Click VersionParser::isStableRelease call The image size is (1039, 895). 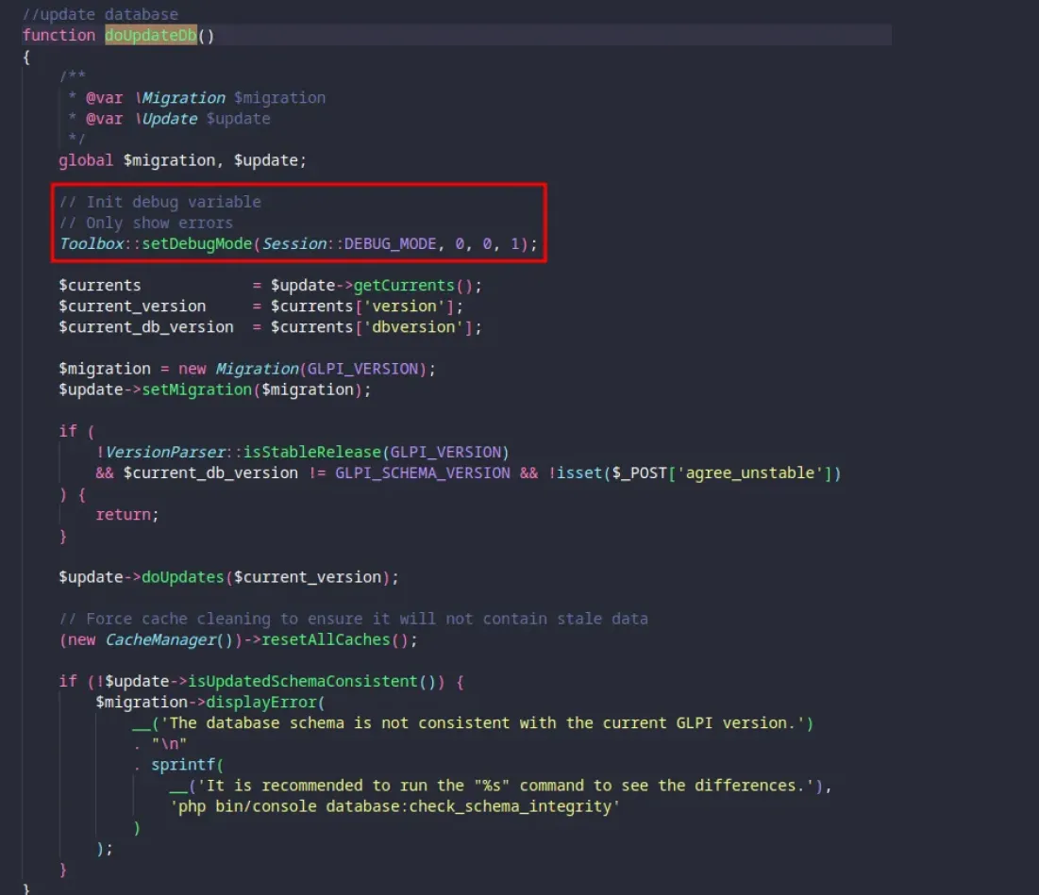[x=308, y=452]
